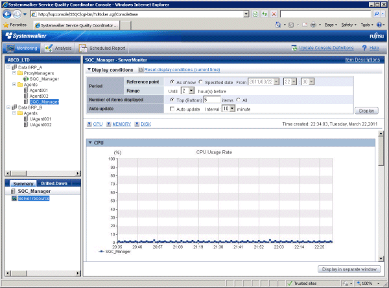Select UAgent002 in the tree
This screenshot has height=288, width=389.
pos(40,124)
